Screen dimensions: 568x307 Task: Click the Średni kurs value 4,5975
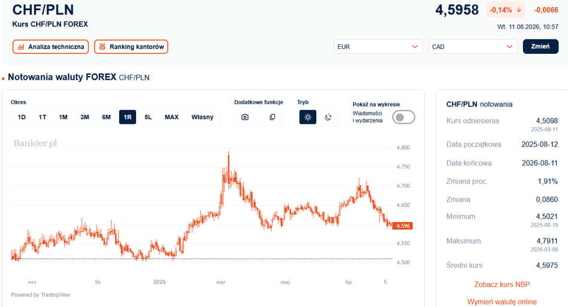coord(546,266)
